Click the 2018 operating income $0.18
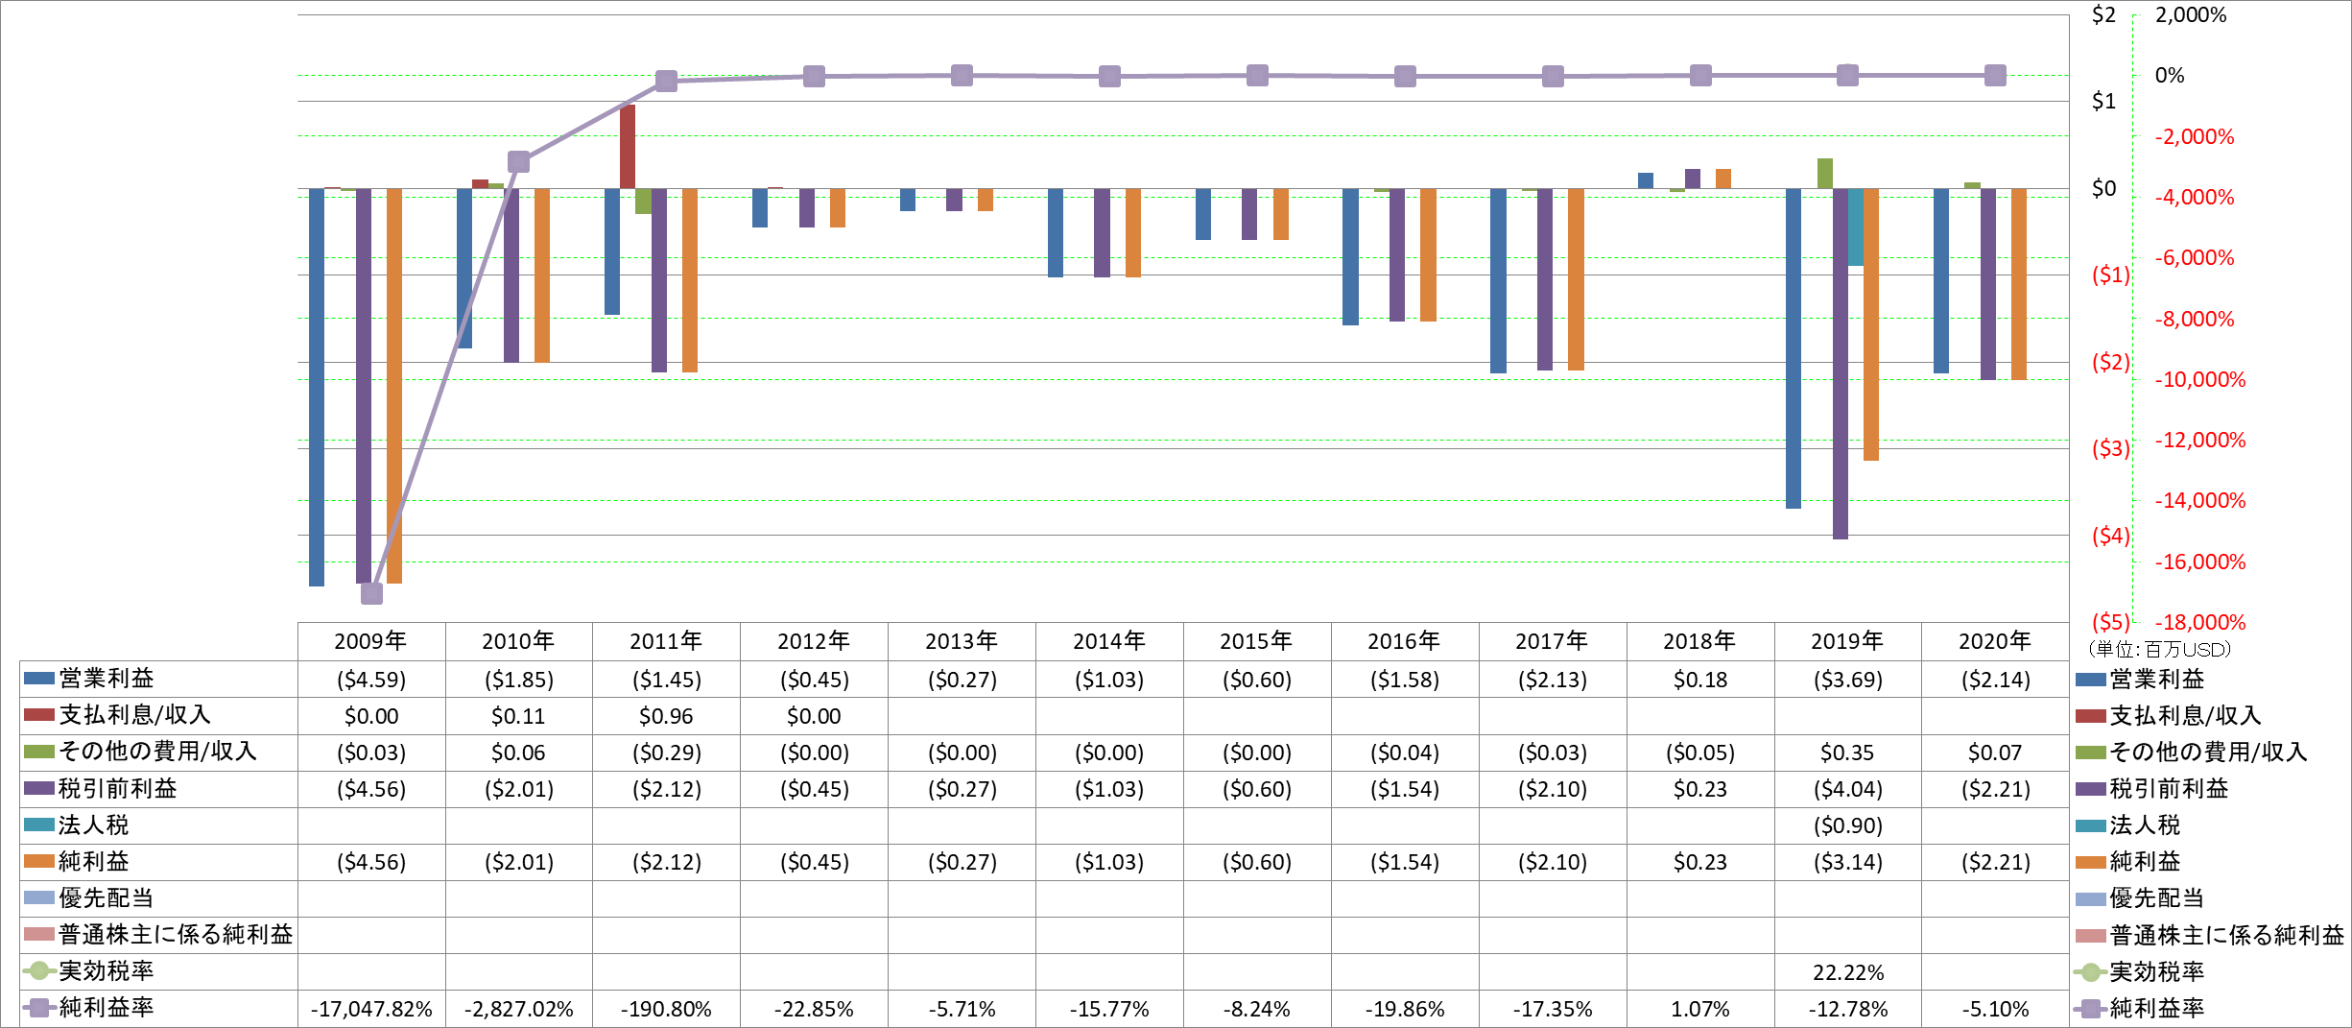Image resolution: width=2352 pixels, height=1028 pixels. coord(1700,680)
